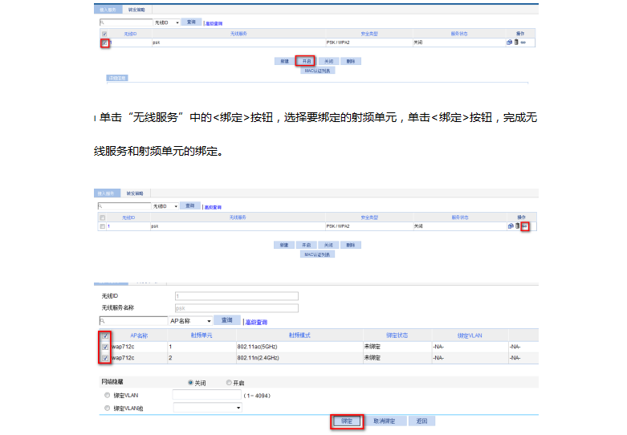Image resolution: width=627 pixels, height=435 pixels.
Task: Select the 绑定VLAN radio option
Action: click(x=107, y=395)
